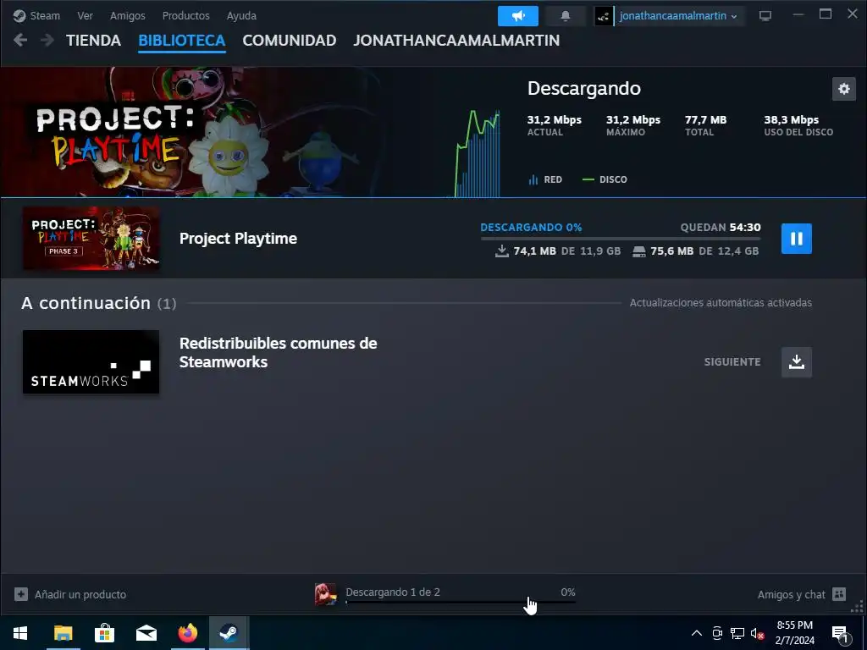Open download settings gear icon
The width and height of the screenshot is (867, 650).
pos(844,88)
